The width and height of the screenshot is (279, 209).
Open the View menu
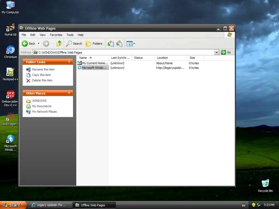tap(43, 35)
